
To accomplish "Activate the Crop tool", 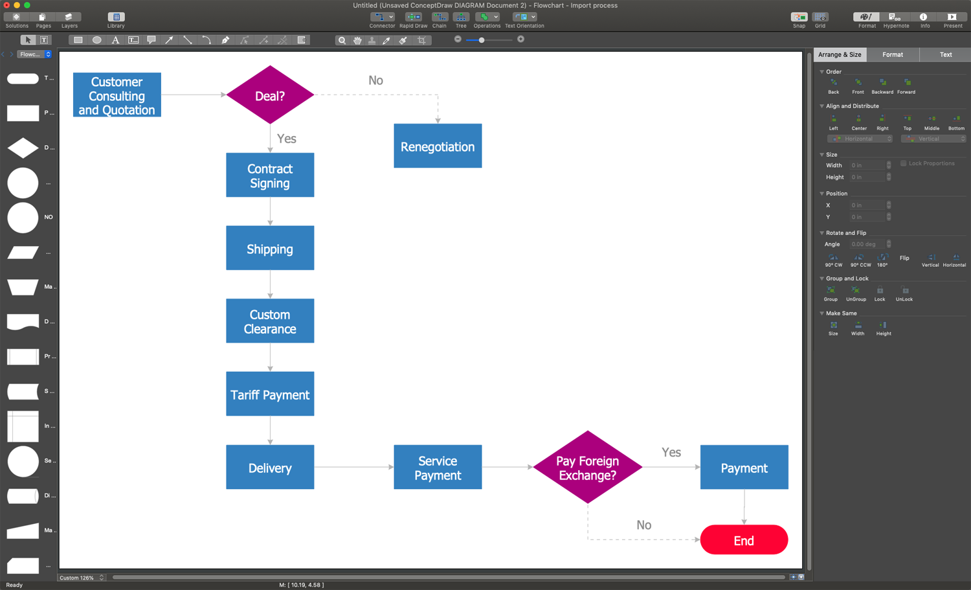I will point(421,40).
